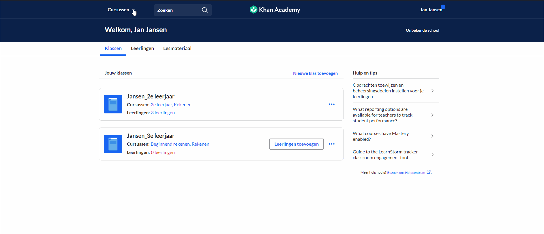Click chevron beside reporting options article

coord(432,115)
